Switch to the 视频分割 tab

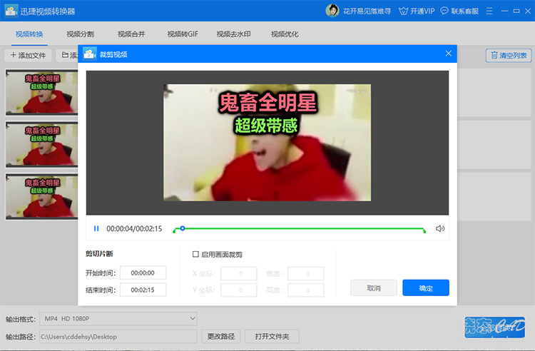click(80, 34)
